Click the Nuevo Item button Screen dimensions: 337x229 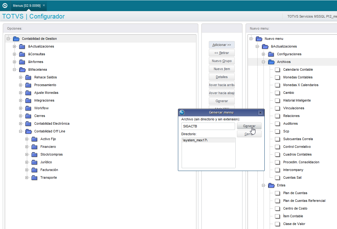pyautogui.click(x=221, y=69)
